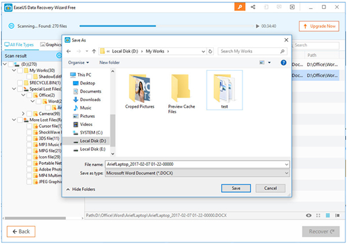Click Hide Folders
Image resolution: width=347 pixels, height=244 pixels.
(x=81, y=189)
